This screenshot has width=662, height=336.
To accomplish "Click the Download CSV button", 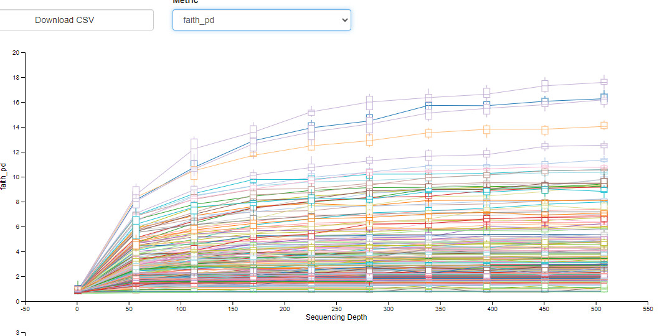I will click(65, 20).
